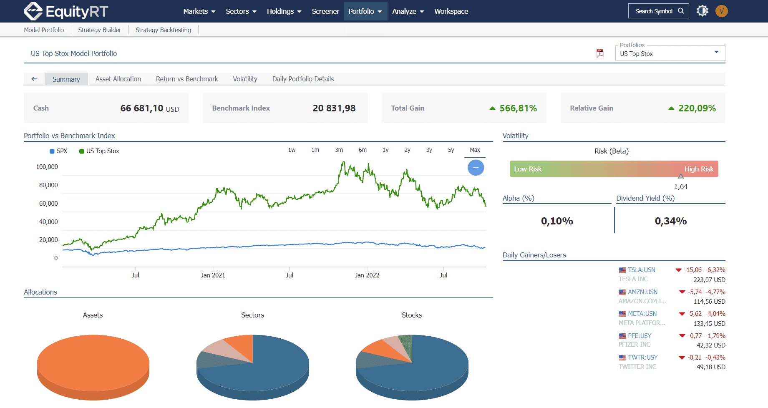The height and width of the screenshot is (408, 768).
Task: Select the 1y time range
Action: 385,150
